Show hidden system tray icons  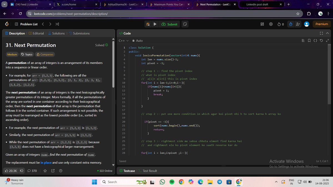[276, 182]
